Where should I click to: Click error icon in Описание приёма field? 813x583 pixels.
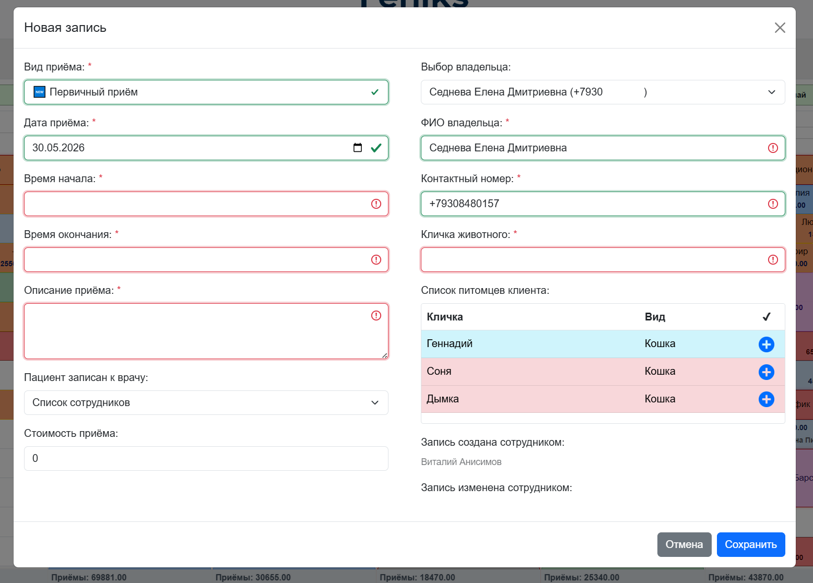pyautogui.click(x=376, y=315)
